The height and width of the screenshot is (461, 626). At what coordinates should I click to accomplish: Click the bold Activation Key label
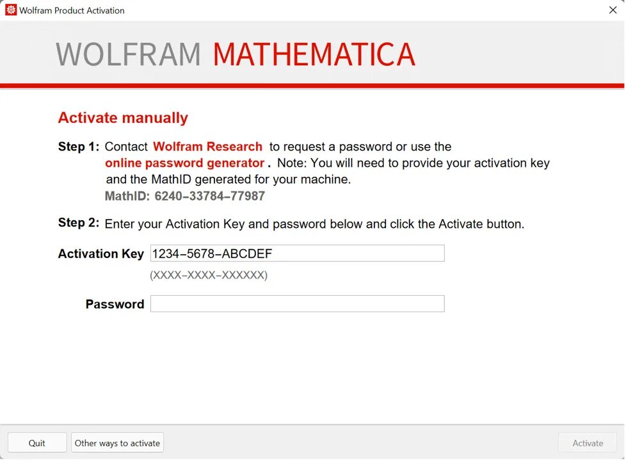(101, 254)
